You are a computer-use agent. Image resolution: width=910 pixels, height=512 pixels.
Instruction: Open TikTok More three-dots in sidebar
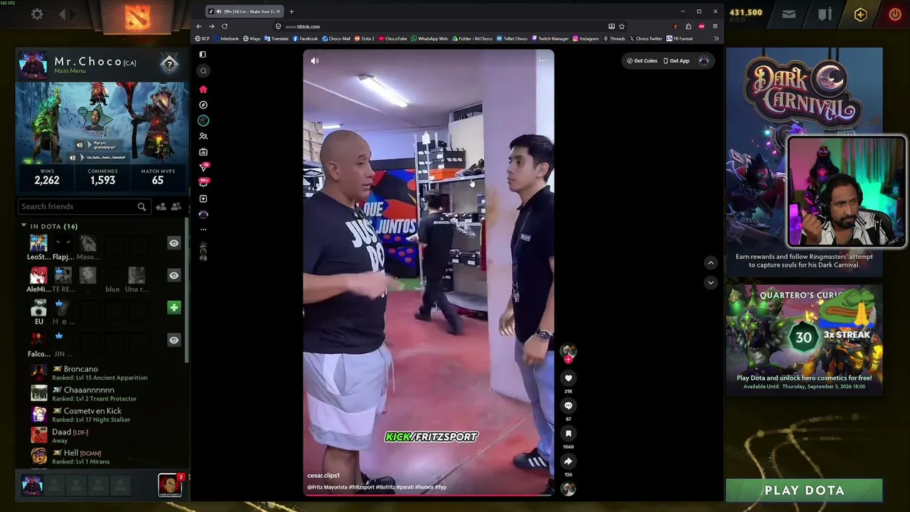[203, 229]
